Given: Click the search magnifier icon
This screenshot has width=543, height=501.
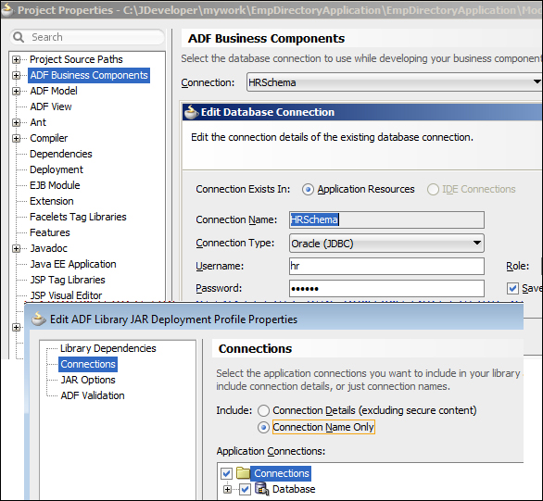Looking at the screenshot, I should click(x=19, y=37).
